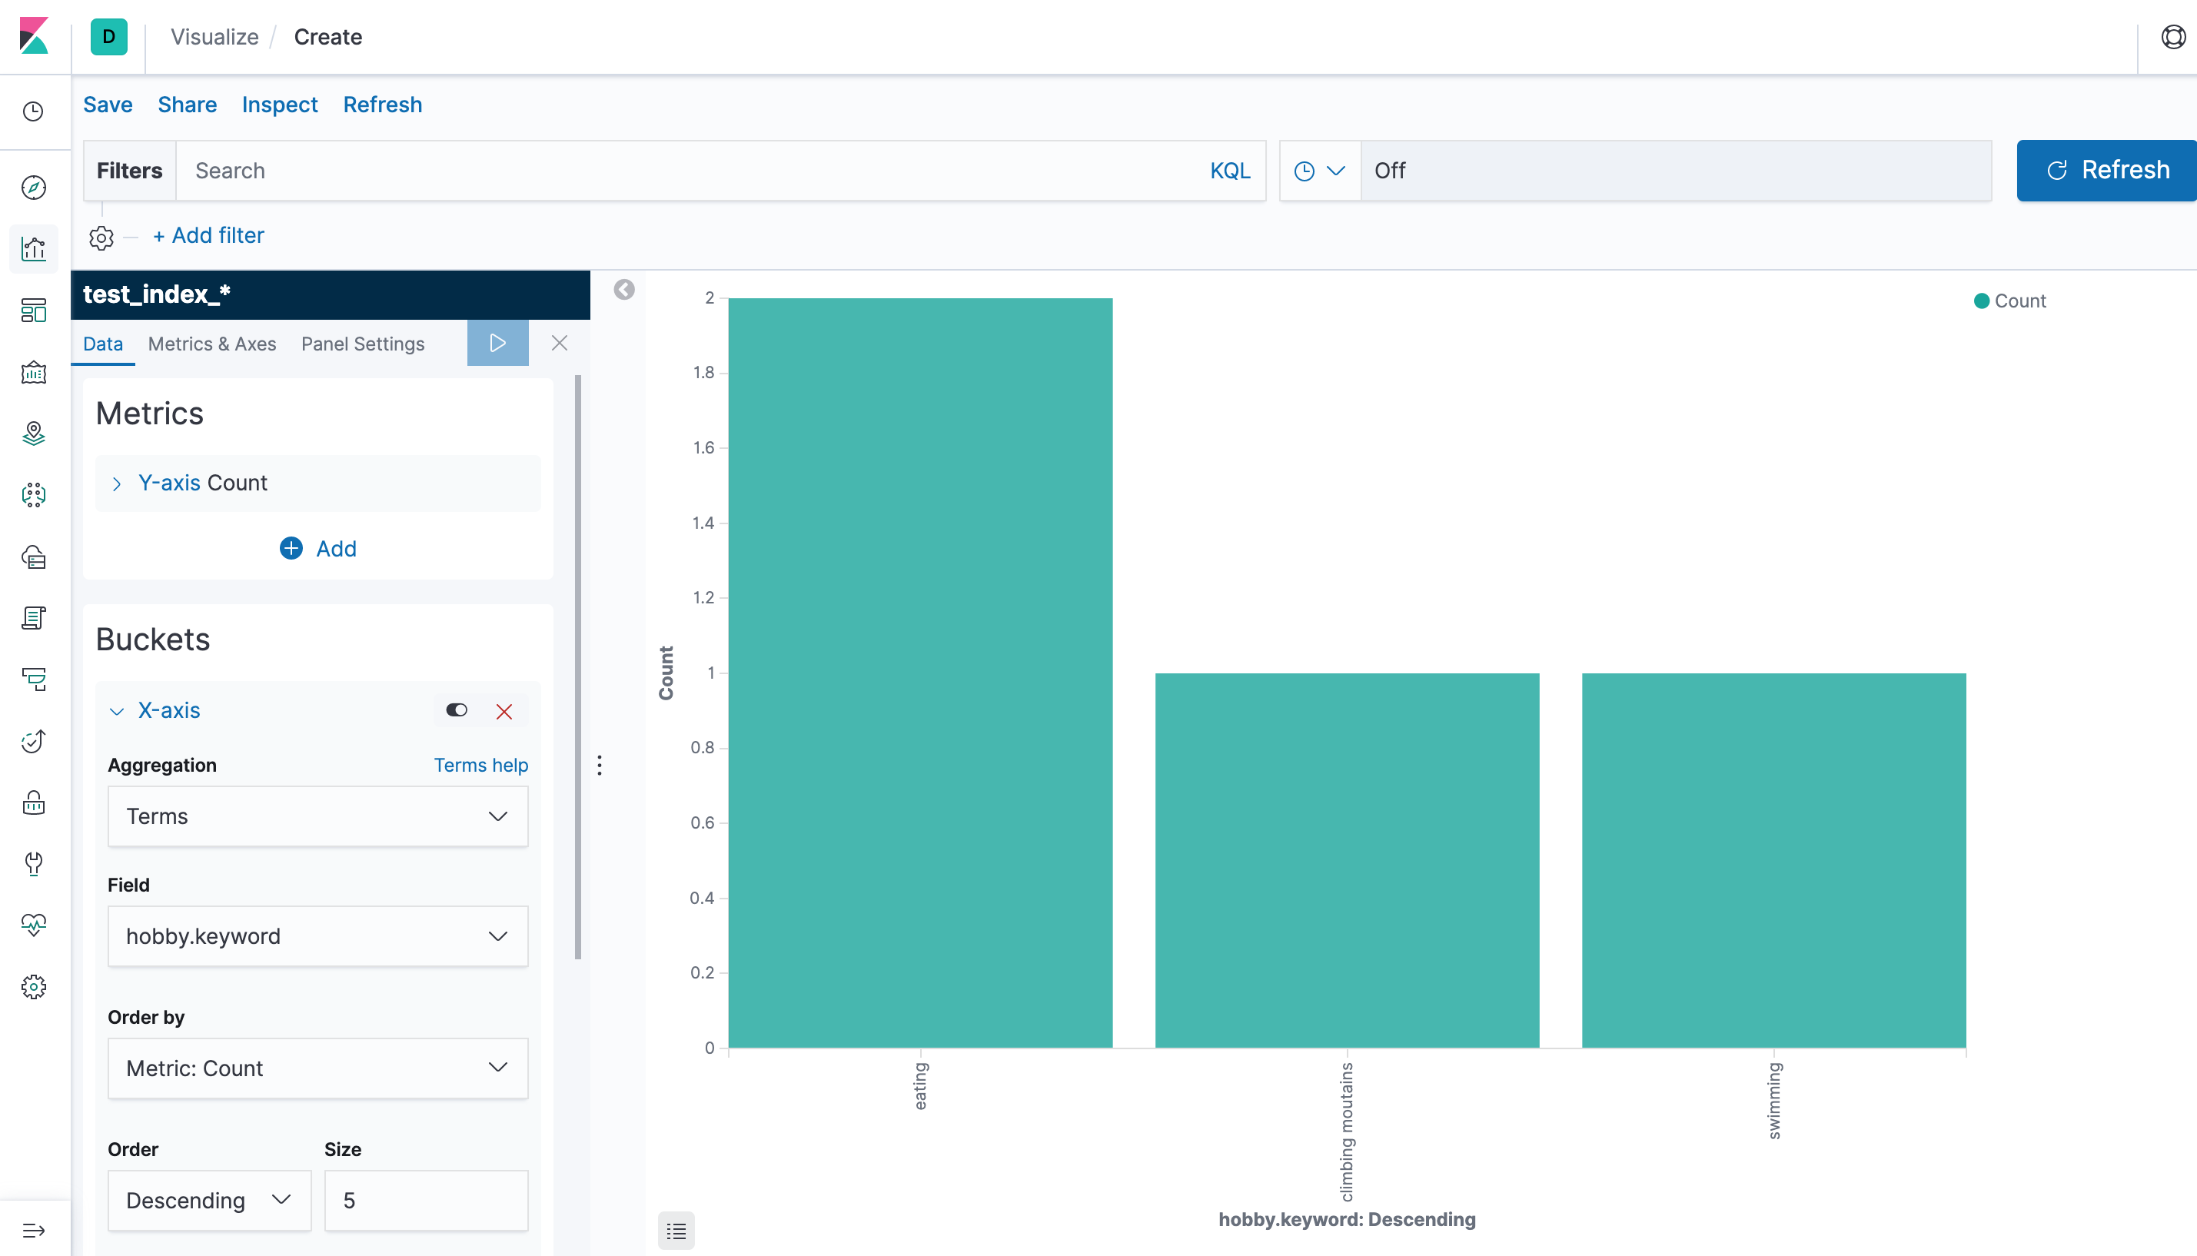Screen dimensions: 2197x1256
Task: Open the Aggregation Terms dropdown
Action: click(x=317, y=816)
